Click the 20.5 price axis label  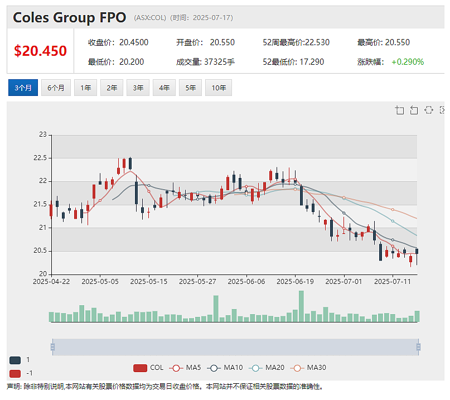click(x=40, y=250)
